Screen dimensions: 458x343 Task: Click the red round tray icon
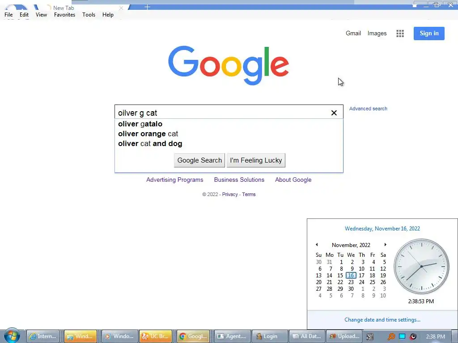(x=413, y=337)
